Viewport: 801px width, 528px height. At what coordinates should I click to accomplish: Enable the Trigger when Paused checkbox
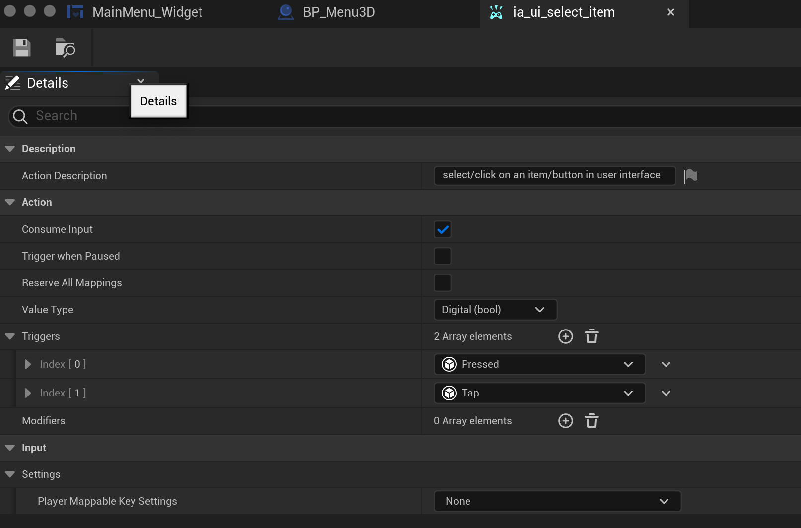(x=443, y=256)
